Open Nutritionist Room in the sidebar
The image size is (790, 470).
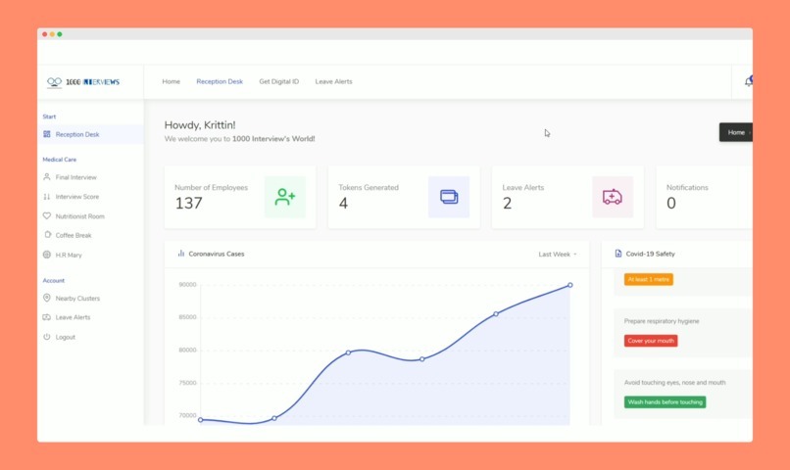(80, 216)
